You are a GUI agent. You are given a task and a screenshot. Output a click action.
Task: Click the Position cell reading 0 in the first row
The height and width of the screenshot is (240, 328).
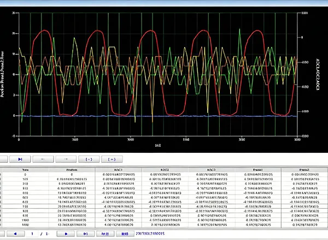[x=72, y=174]
